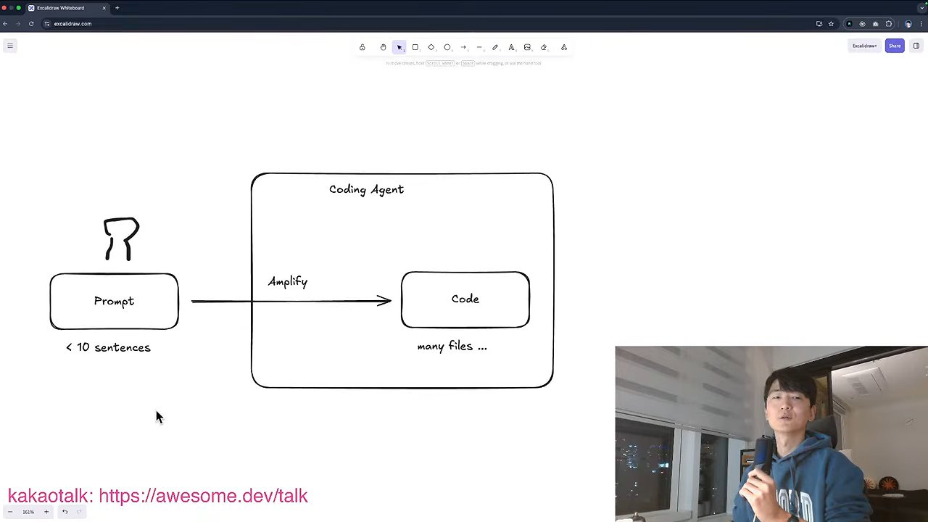
Task: Go back with browser back arrow
Action: (5, 24)
